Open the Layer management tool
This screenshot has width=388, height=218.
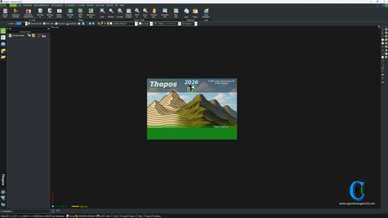(206, 13)
